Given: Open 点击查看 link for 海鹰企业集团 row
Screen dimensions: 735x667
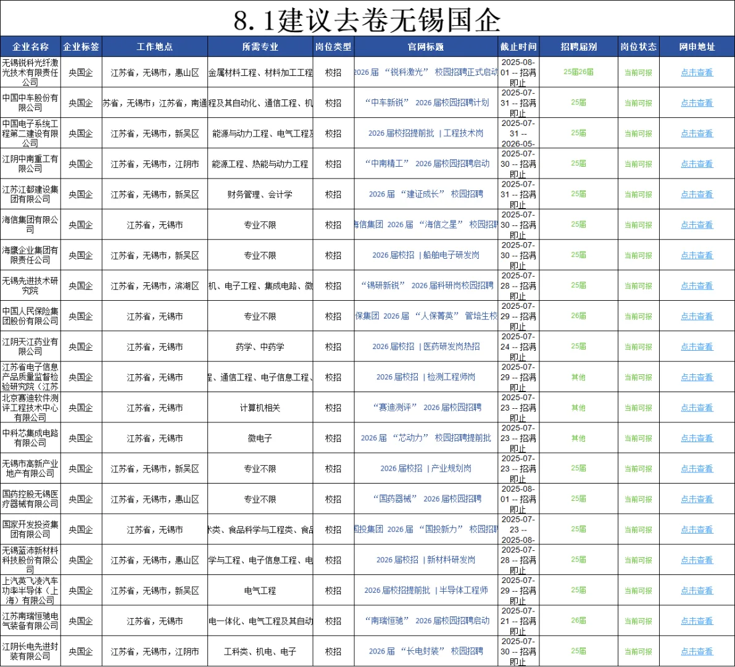Looking at the screenshot, I should pyautogui.click(x=697, y=255).
